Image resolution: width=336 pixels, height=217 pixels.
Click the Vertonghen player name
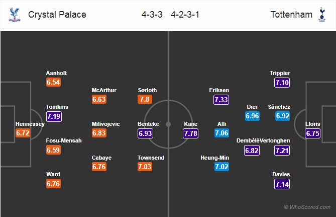(275, 140)
